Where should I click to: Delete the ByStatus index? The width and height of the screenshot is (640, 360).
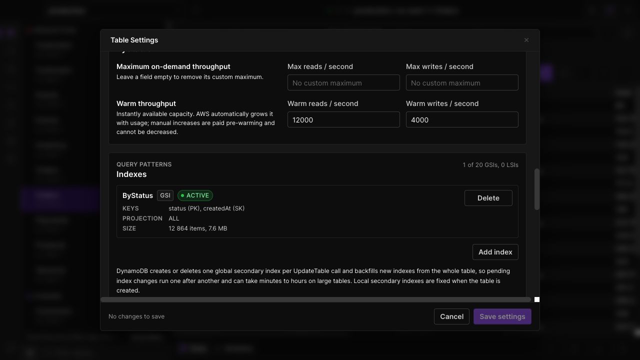488,198
